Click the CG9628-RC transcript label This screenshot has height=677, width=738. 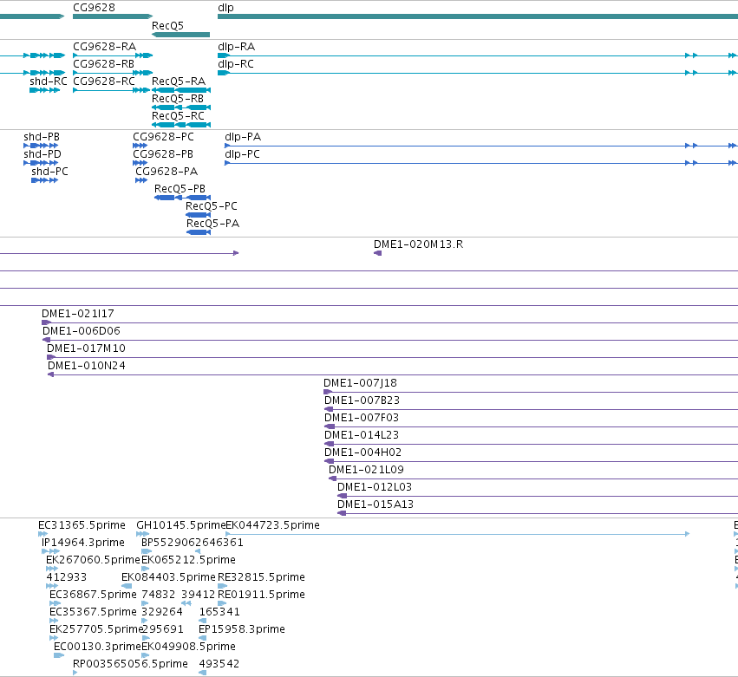104,81
